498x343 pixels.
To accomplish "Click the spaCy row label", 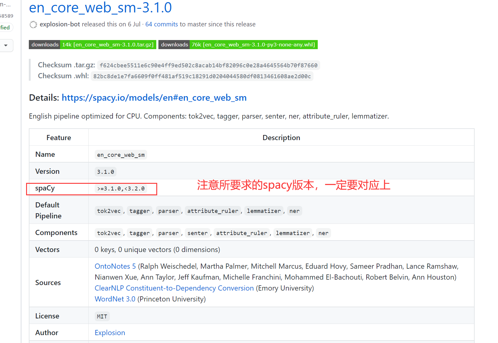I will [x=45, y=188].
